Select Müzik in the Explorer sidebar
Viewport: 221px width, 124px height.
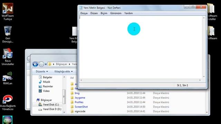[x=47, y=82]
